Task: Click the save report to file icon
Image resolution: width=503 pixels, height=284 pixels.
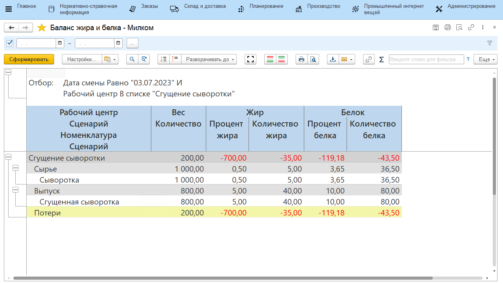Action: (333, 60)
